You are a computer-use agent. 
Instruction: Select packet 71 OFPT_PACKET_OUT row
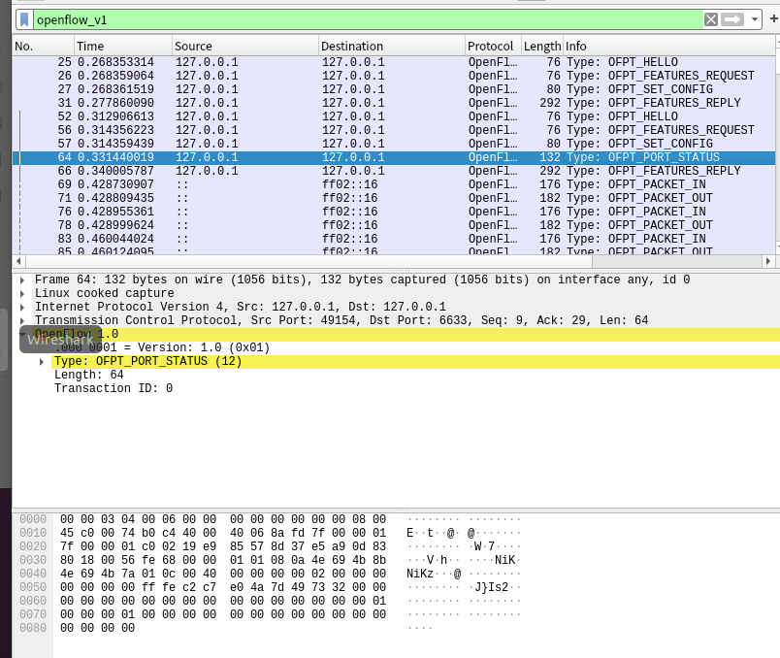click(x=394, y=198)
